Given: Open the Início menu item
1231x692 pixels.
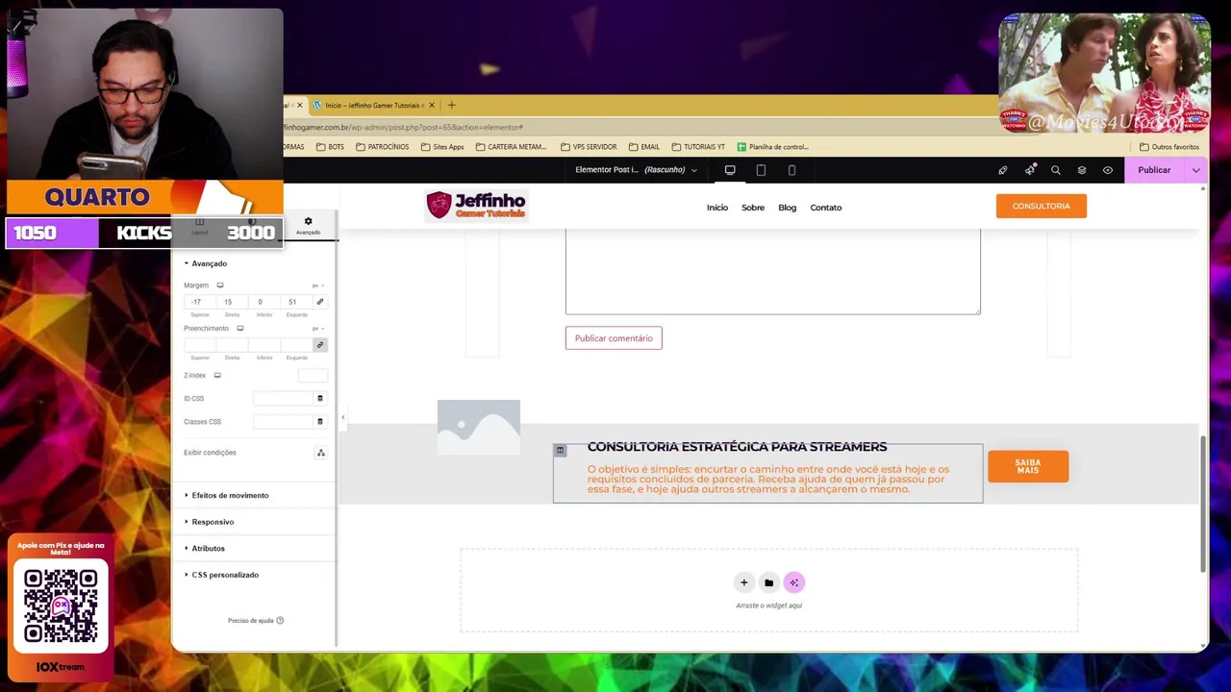Looking at the screenshot, I should [717, 208].
